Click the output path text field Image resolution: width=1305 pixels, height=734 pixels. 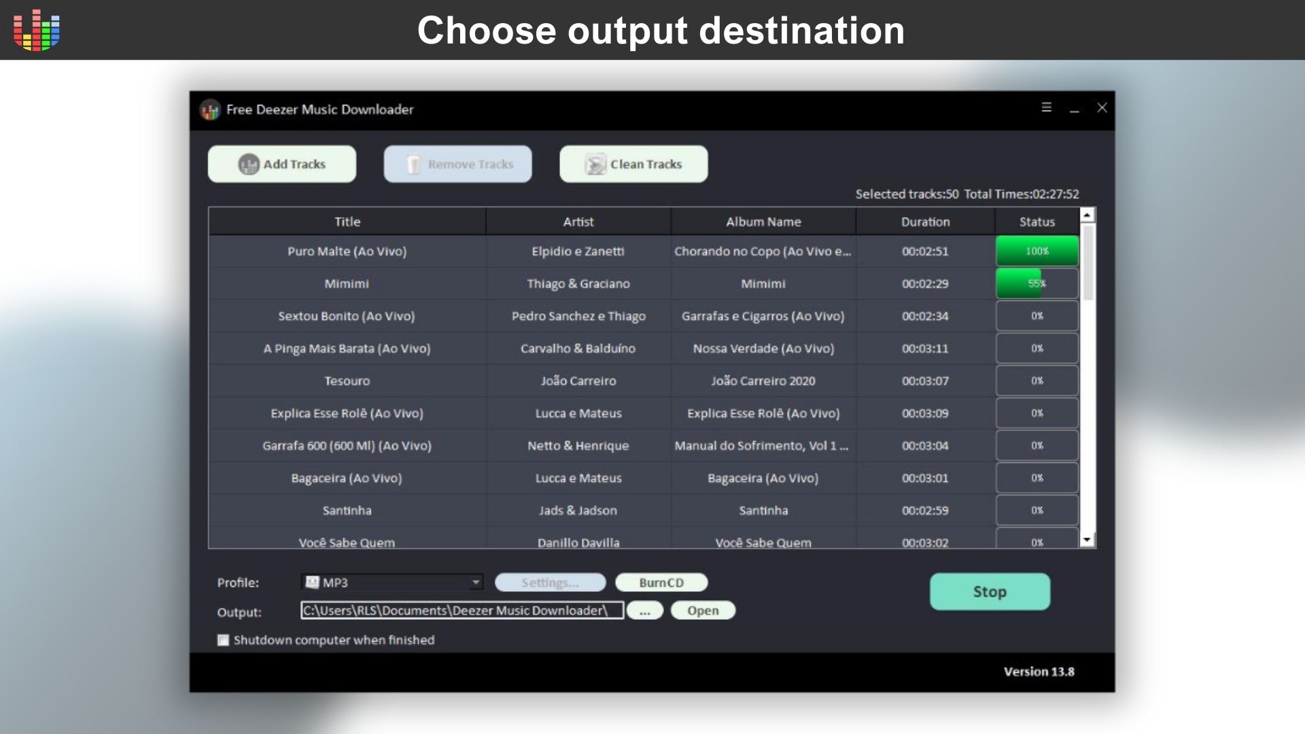click(462, 610)
